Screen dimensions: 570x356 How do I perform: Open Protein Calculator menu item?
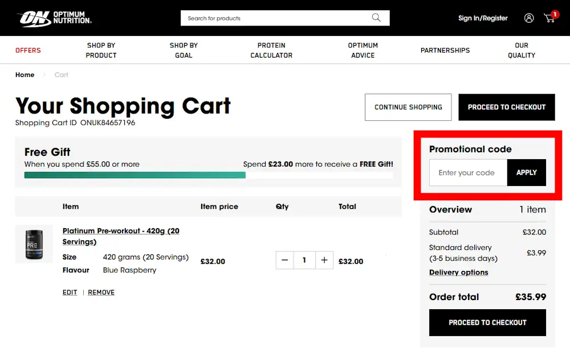pos(271,50)
